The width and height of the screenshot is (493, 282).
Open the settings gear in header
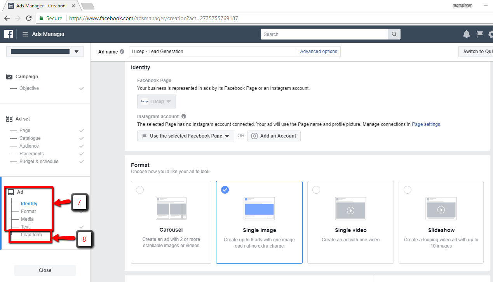point(491,34)
